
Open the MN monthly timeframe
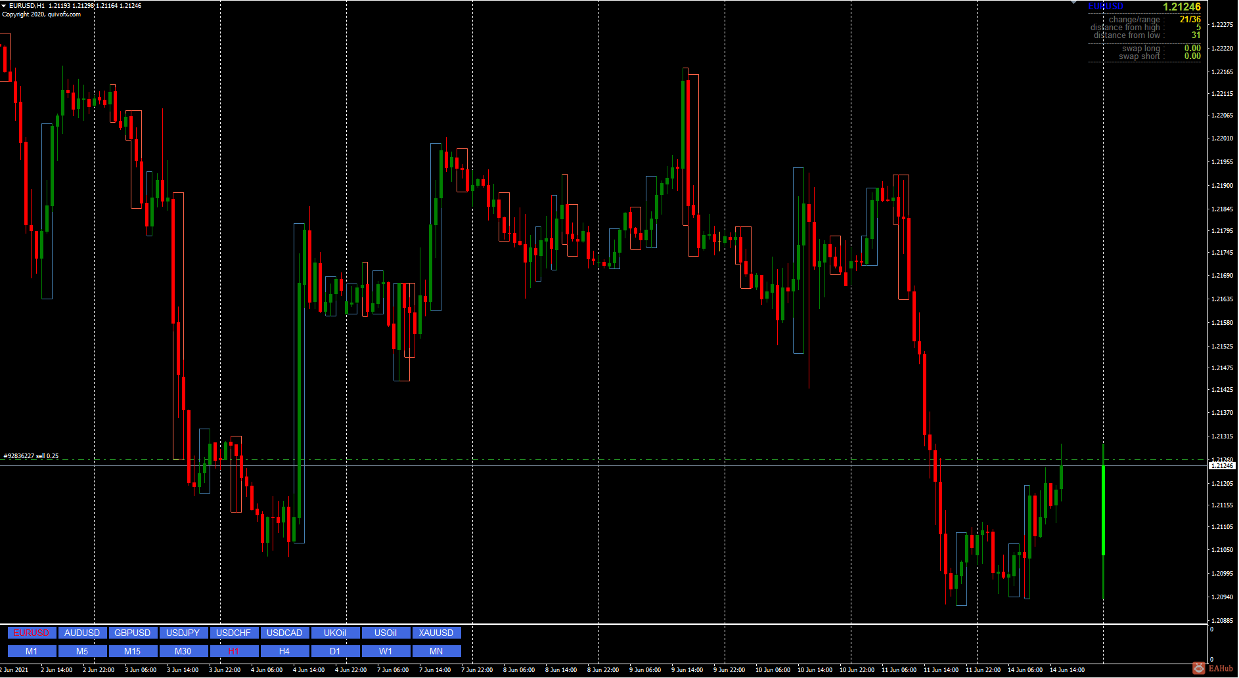click(x=436, y=650)
